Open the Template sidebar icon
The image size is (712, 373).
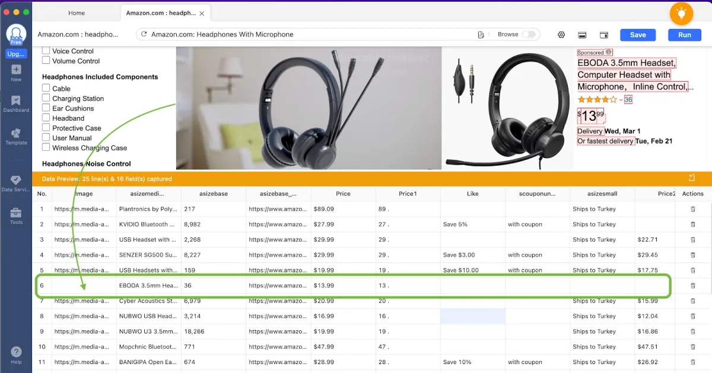(16, 137)
